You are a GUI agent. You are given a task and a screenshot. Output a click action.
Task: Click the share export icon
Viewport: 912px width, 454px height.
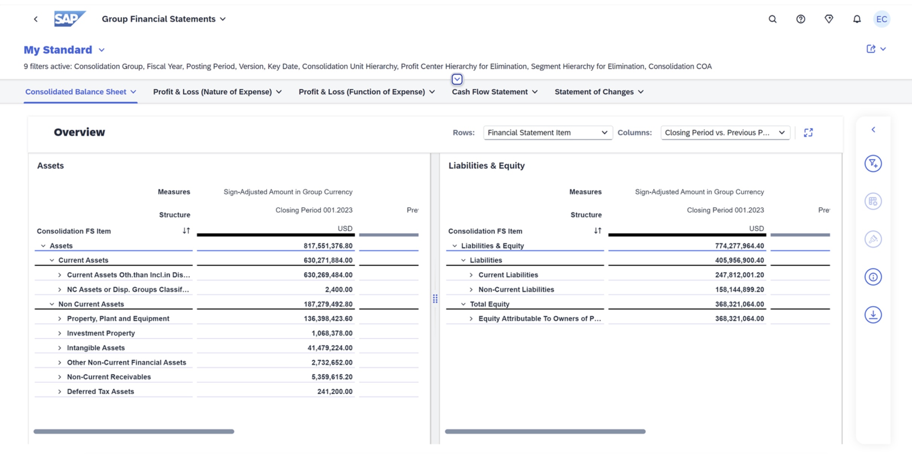click(x=871, y=49)
